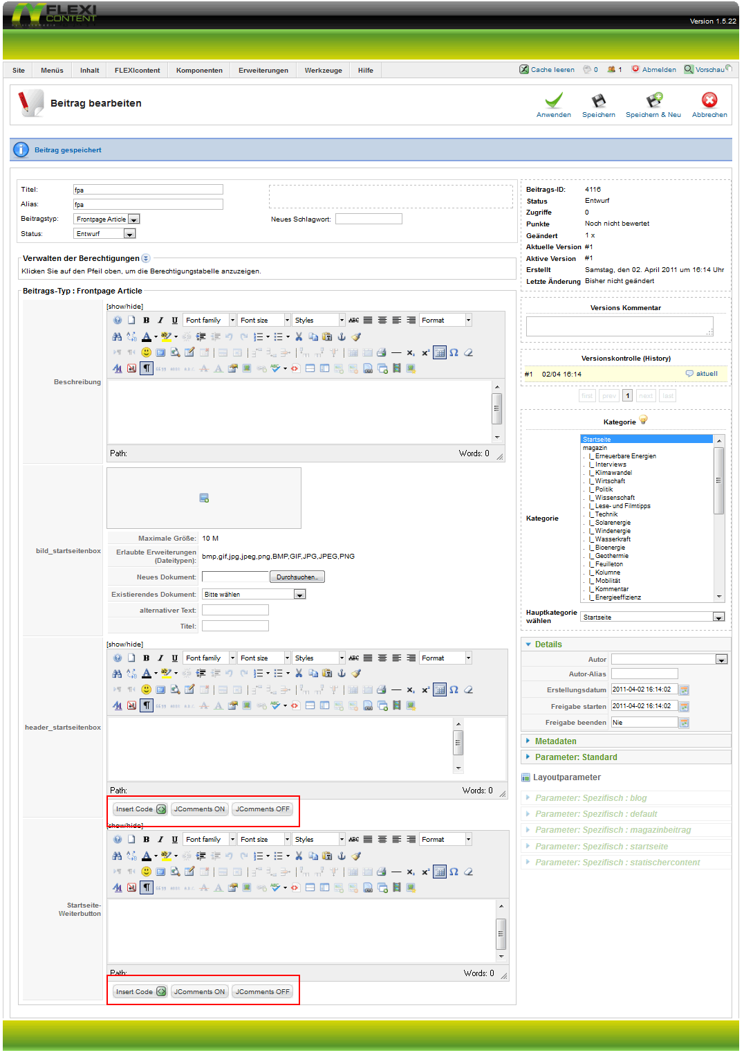Viewport: 744px width, 1055px height.
Task: Click the Versions Kommentar text area
Action: [x=619, y=327]
